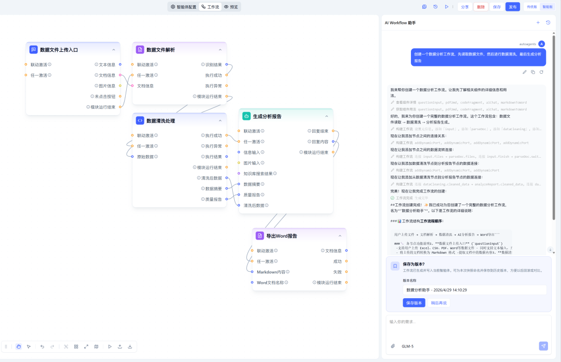Collapse the 数据文件解析 node

[220, 50]
